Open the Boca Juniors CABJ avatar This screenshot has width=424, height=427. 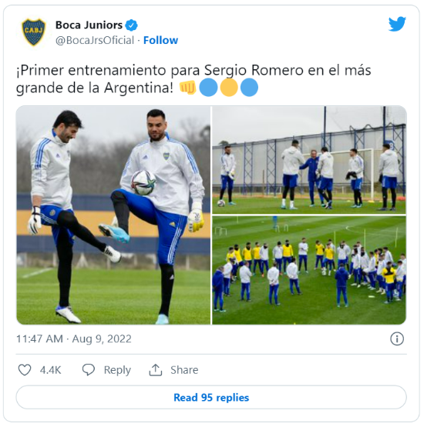(33, 32)
